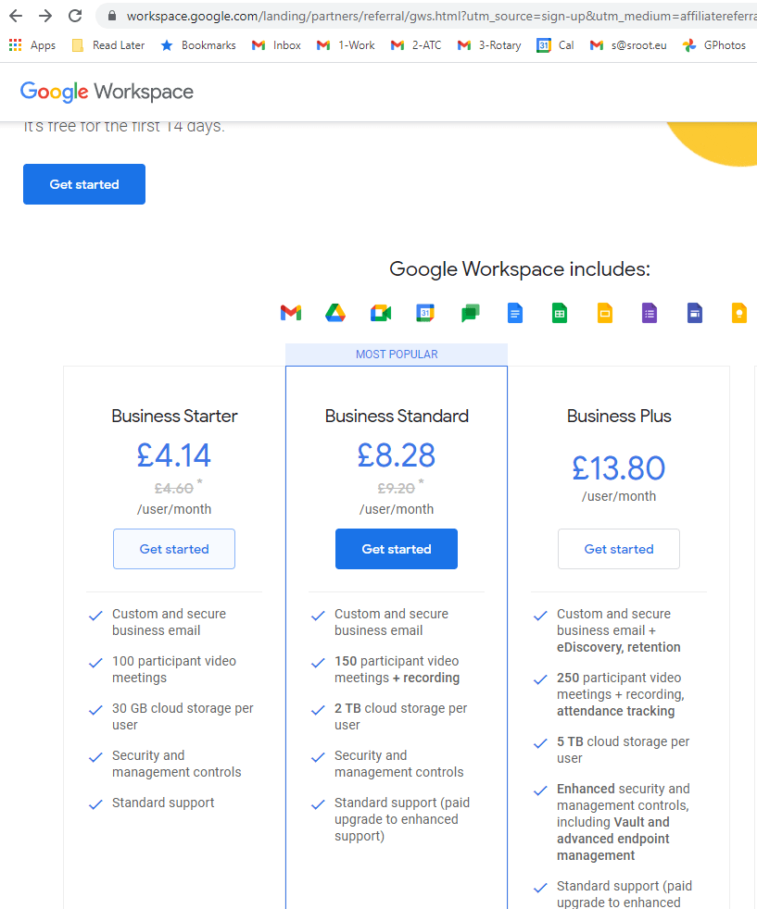Click the Google Calendar icon in app row
This screenshot has width=757, height=909.
pyautogui.click(x=425, y=313)
